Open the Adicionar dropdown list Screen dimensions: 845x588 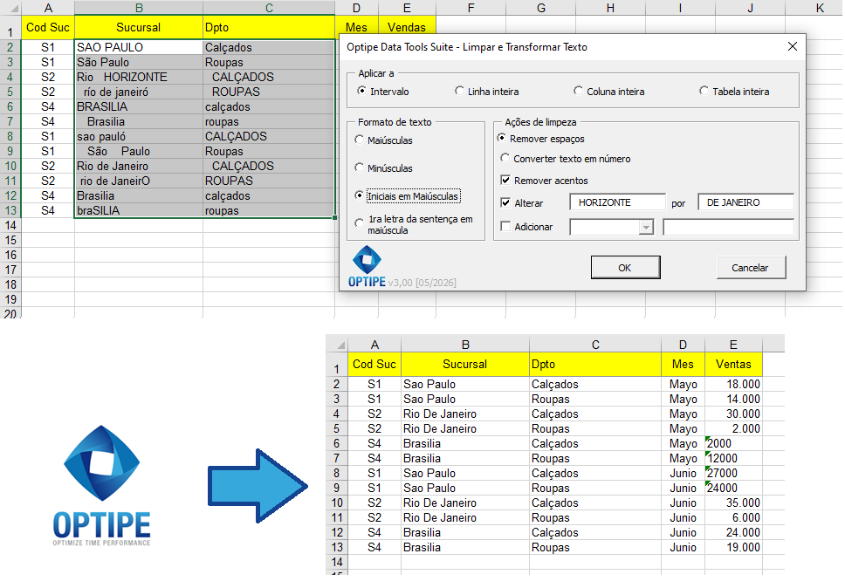click(x=646, y=227)
